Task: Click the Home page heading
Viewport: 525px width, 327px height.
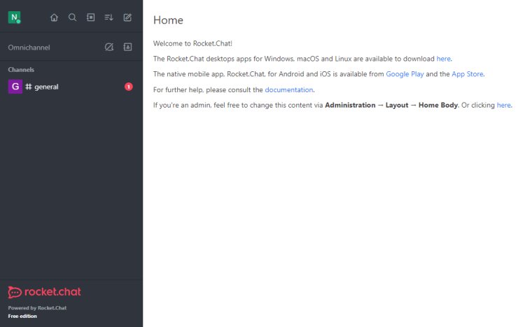Action: point(168,20)
